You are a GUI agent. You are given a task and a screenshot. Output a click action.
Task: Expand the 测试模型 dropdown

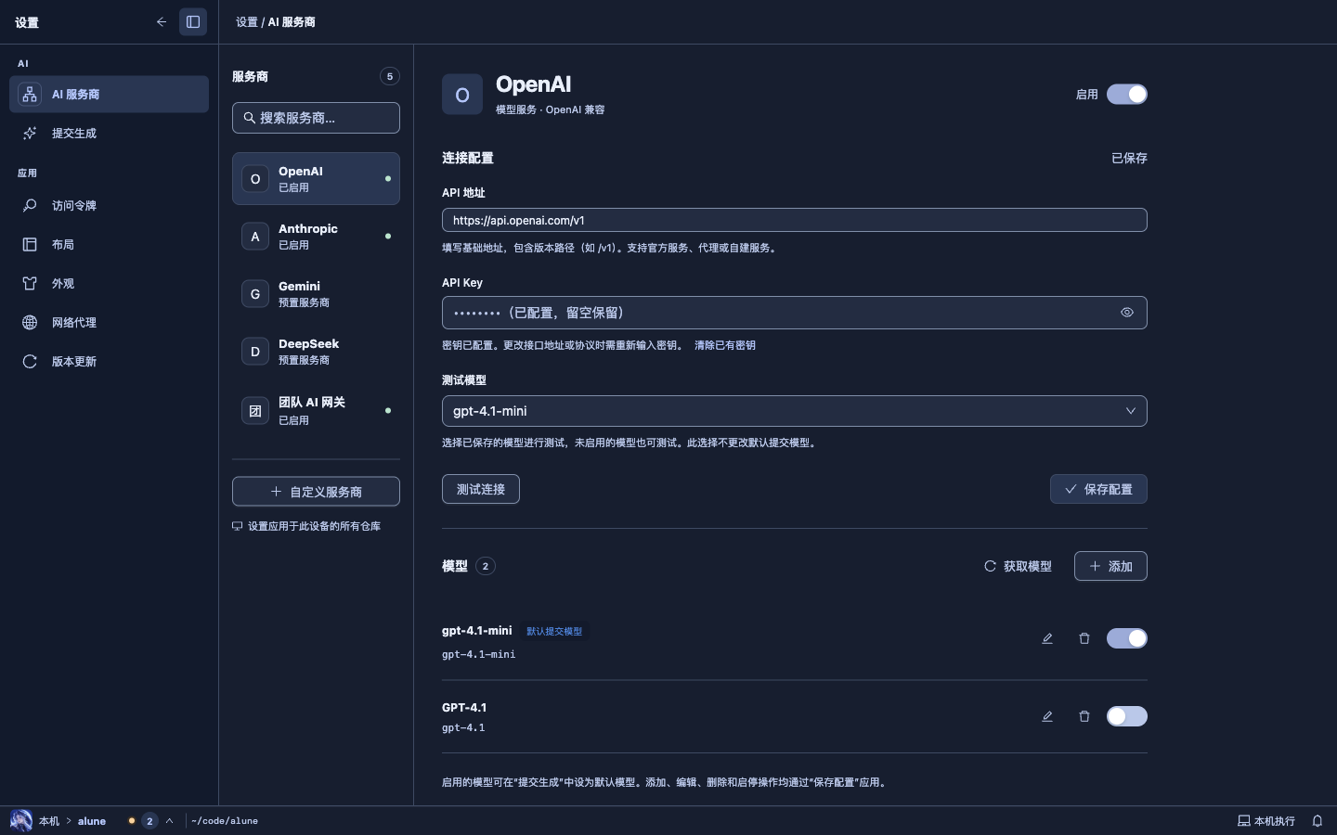point(794,411)
